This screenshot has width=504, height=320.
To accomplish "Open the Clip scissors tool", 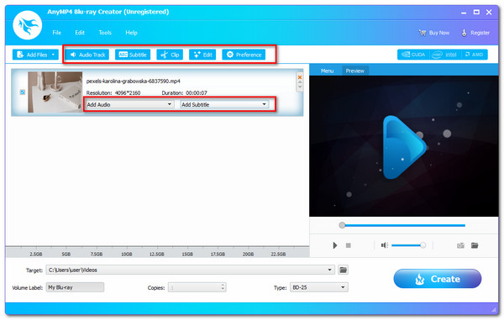I will point(170,55).
